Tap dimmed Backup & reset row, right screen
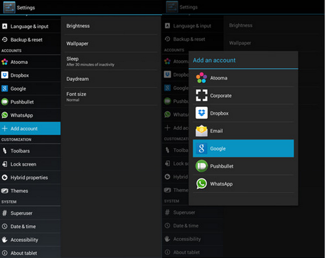This screenshot has width=326, height=258. 193,39
